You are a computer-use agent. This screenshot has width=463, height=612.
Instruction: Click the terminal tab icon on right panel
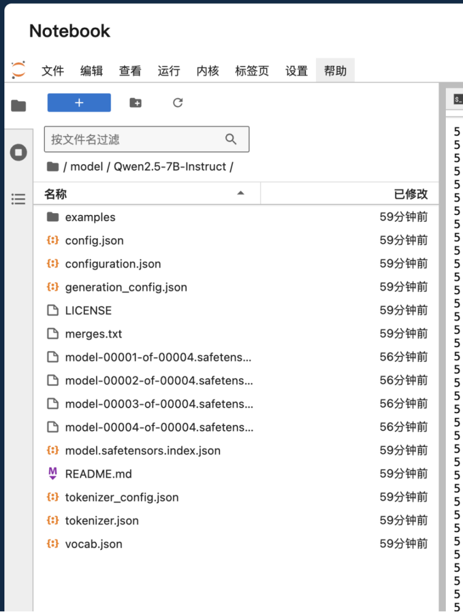tap(458, 99)
